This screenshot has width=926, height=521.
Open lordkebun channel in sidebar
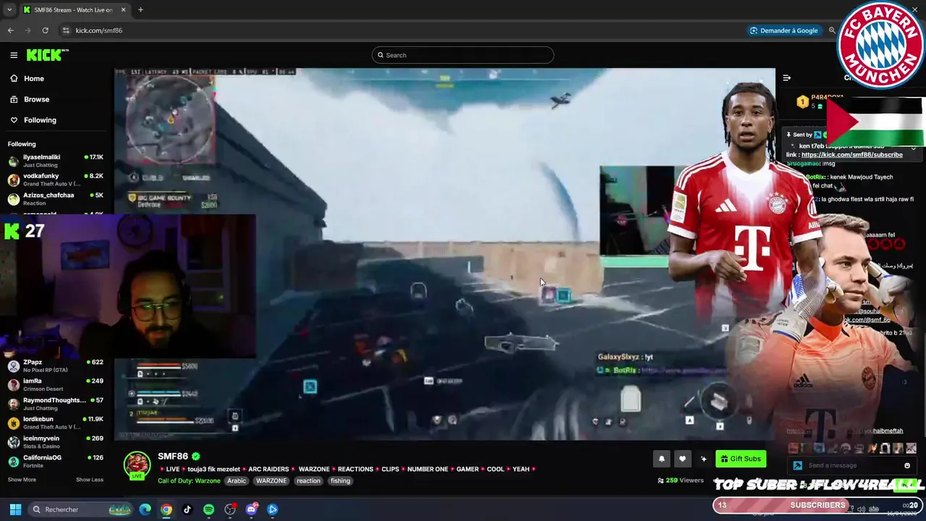[x=56, y=423]
